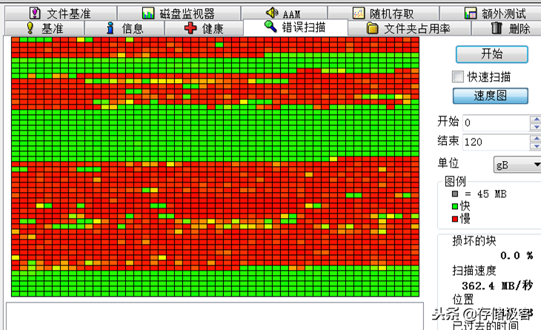
Task: Click the empty log box below the scan grid
Action: click(x=215, y=316)
